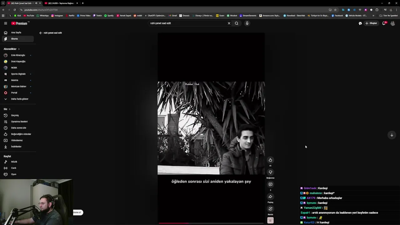Open Sports Digitale subscription channel

click(x=17, y=74)
